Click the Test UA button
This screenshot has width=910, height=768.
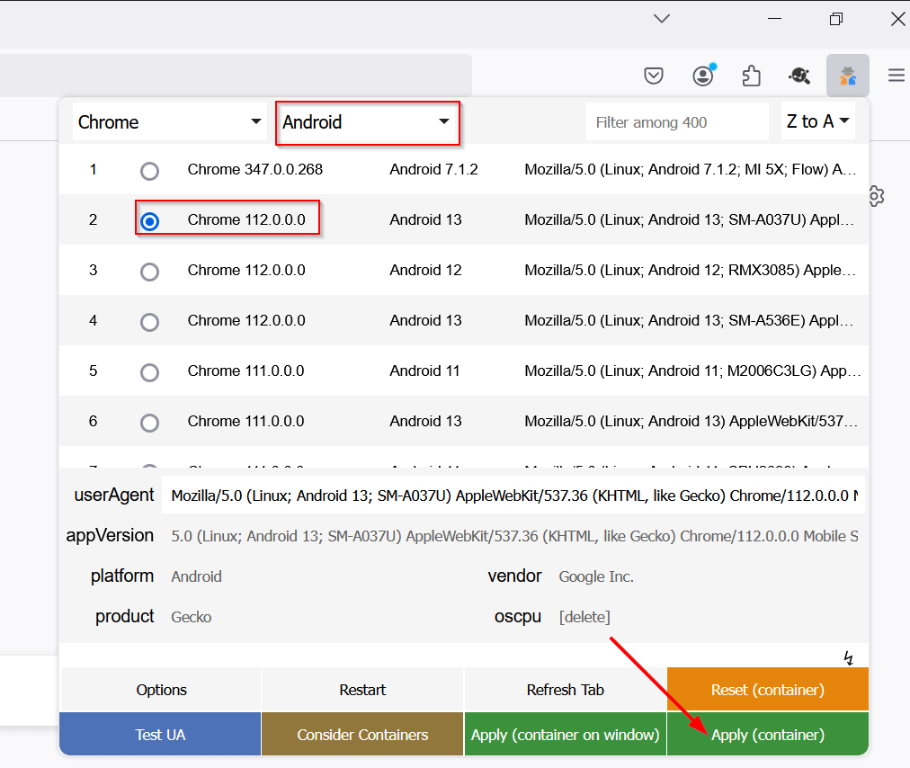pyautogui.click(x=160, y=735)
